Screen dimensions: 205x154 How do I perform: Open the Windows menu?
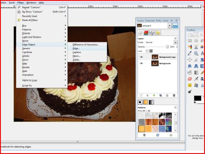[31, 3]
